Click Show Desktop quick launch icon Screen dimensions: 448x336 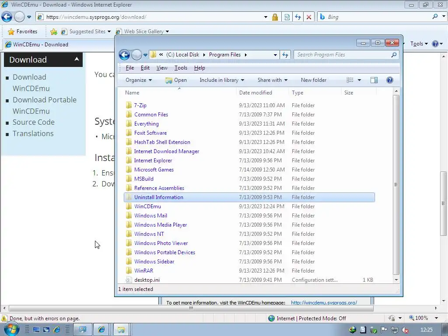point(36,330)
